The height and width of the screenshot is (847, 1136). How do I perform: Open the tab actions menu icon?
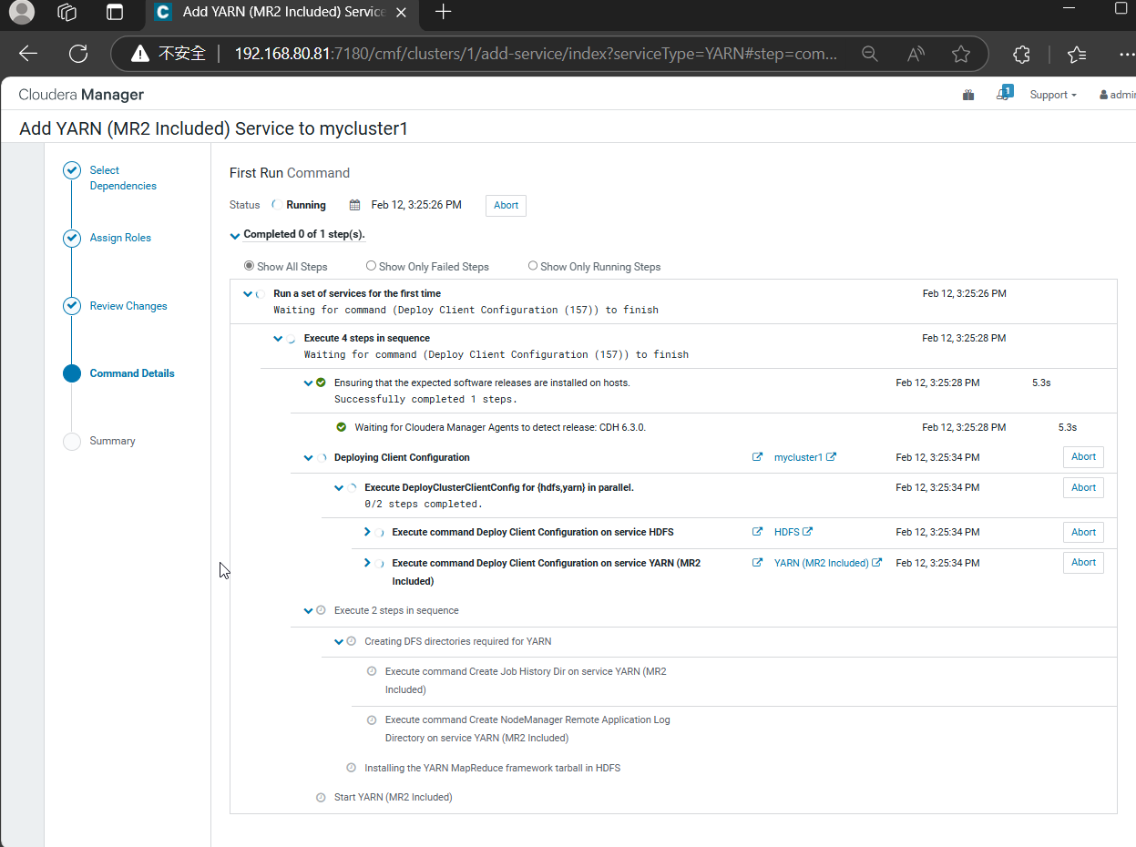(x=115, y=12)
